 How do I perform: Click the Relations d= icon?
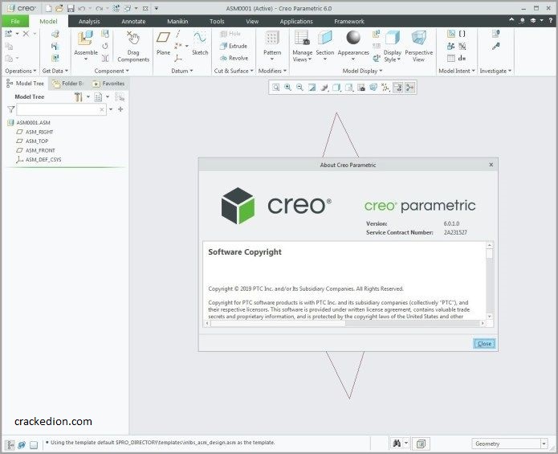tap(462, 58)
